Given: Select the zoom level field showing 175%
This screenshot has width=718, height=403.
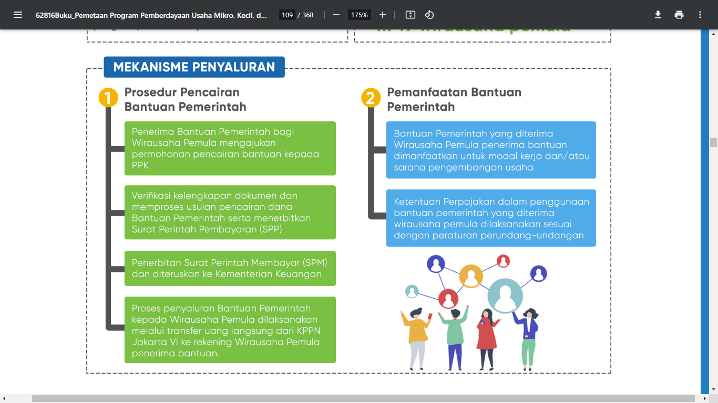Looking at the screenshot, I should click(x=360, y=15).
